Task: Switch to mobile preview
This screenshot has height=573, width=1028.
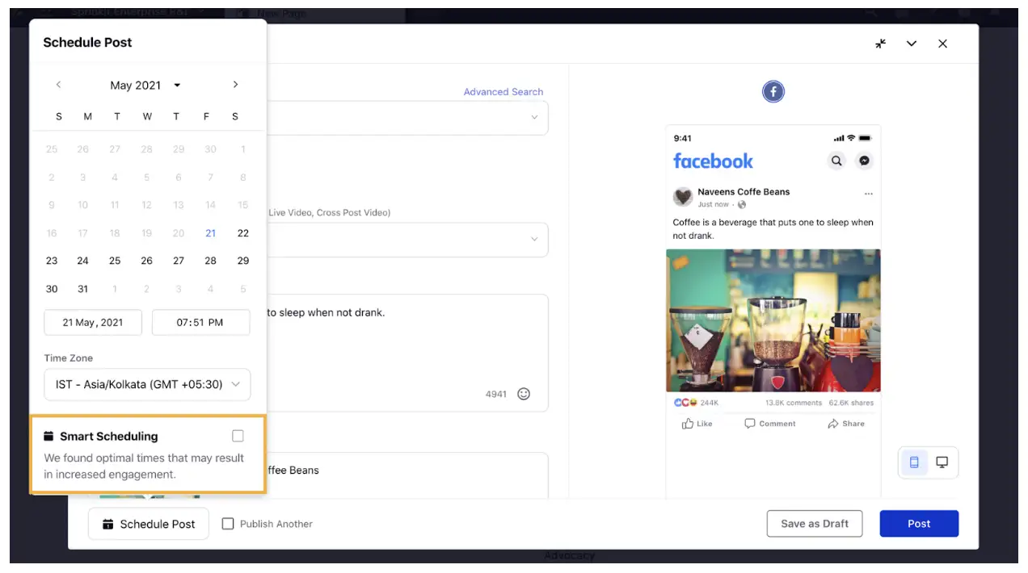Action: pyautogui.click(x=914, y=462)
